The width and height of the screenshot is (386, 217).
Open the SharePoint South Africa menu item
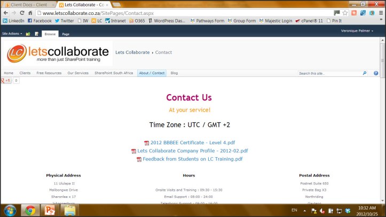pos(114,73)
